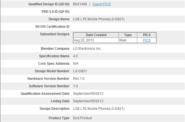
Task: Click the Hardware Version value Rev.1.0
Action: pyautogui.click(x=78, y=79)
